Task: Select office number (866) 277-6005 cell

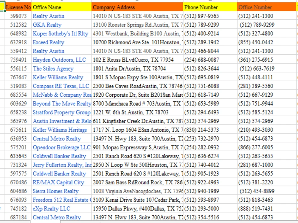Action: (267, 147)
